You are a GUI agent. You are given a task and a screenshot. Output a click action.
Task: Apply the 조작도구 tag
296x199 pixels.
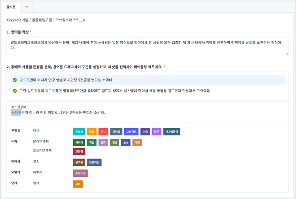pyautogui.click(x=80, y=173)
